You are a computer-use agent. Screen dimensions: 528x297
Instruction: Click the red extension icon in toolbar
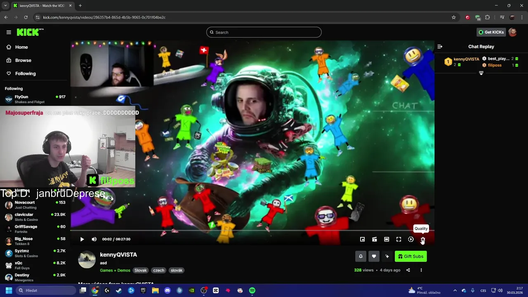[x=467, y=17]
